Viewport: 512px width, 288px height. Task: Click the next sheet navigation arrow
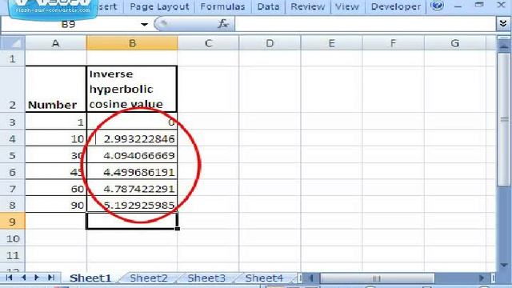coord(37,278)
